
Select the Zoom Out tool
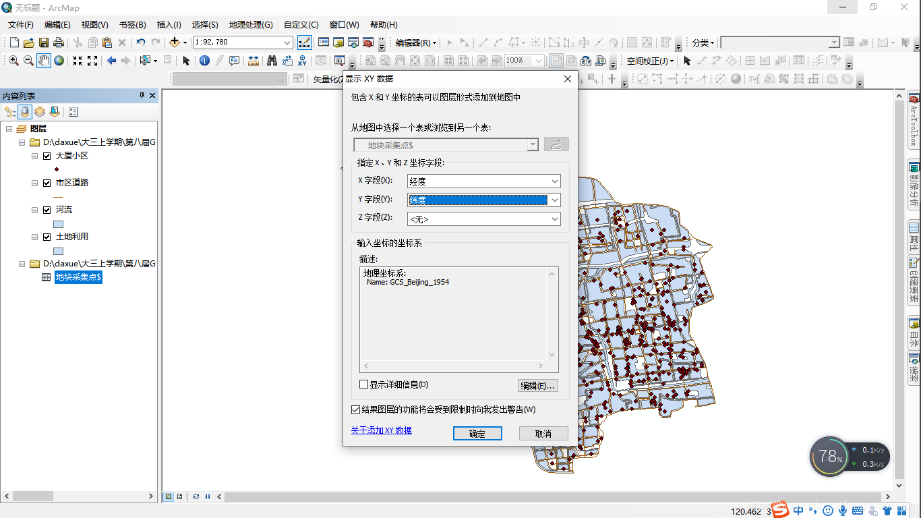point(28,61)
